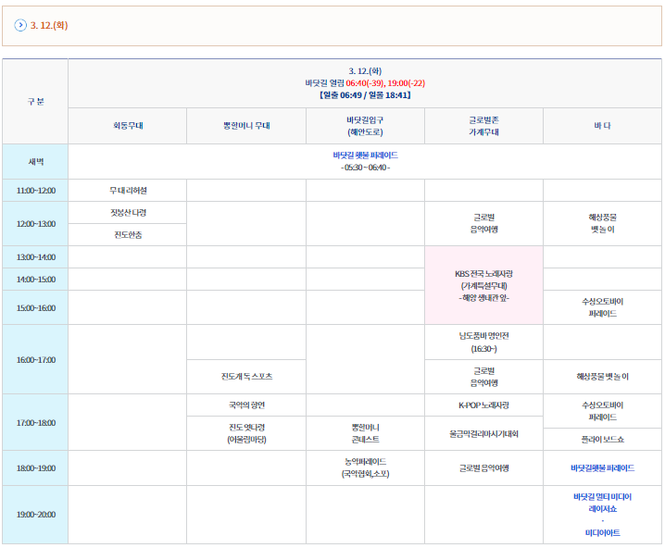The width and height of the screenshot is (665, 548).
Task: Click "글로벌 음악여행" in the 12:00~13:00 row
Action: (x=483, y=223)
